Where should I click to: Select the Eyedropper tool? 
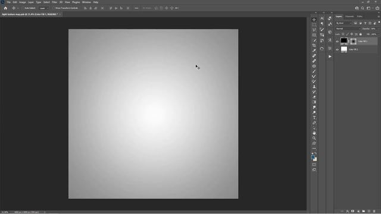pos(314,51)
